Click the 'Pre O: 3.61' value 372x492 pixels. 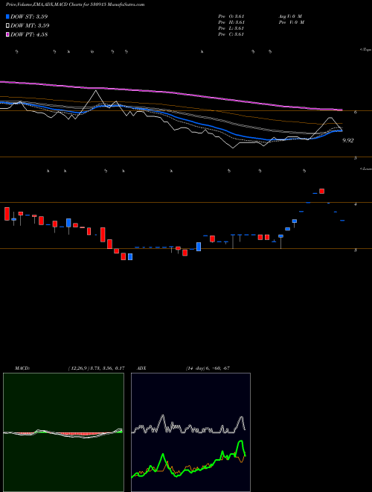tap(231, 16)
